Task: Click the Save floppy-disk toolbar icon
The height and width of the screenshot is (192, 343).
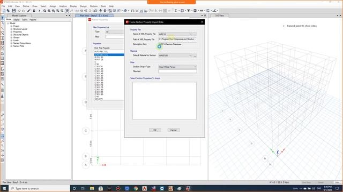Action: coord(14,11)
